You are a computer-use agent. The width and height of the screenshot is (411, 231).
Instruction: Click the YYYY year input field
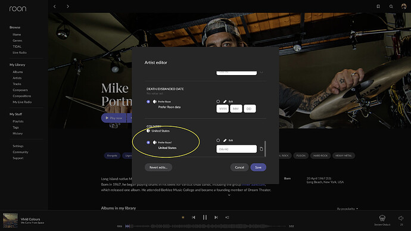(x=223, y=109)
